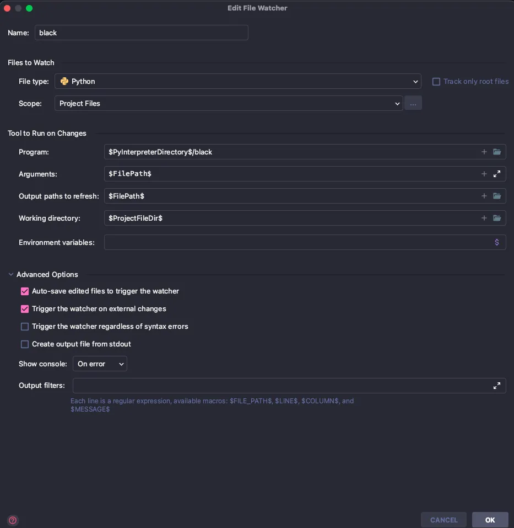Open the File type Python dropdown
Viewport: 514px width, 528px height.
pyautogui.click(x=237, y=82)
